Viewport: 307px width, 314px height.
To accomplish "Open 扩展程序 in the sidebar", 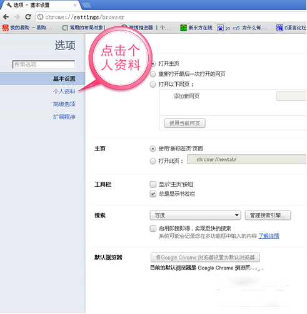I will click(x=64, y=117).
